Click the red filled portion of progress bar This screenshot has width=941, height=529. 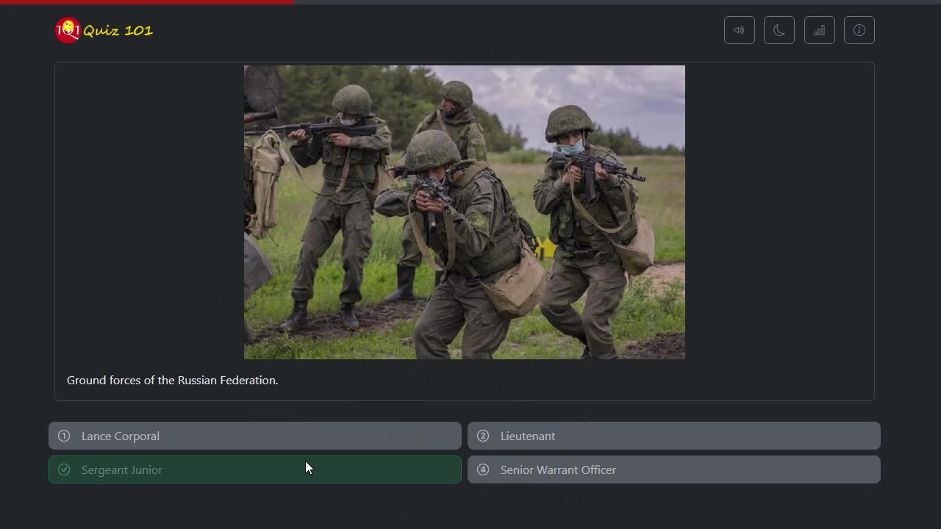[147, 2]
